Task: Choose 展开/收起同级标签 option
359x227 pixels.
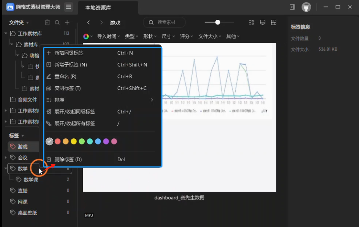Action: (x=100, y=112)
